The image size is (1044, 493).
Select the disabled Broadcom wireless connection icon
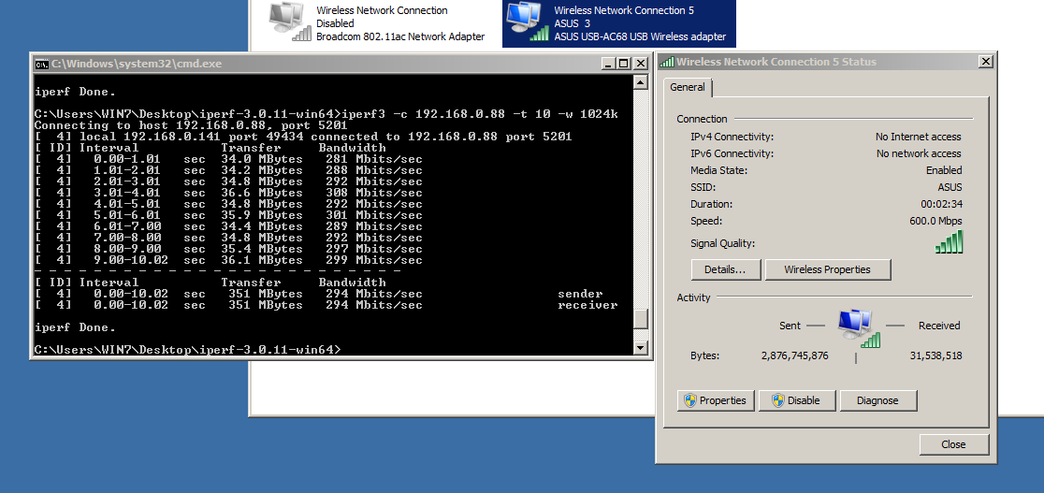pyautogui.click(x=288, y=22)
